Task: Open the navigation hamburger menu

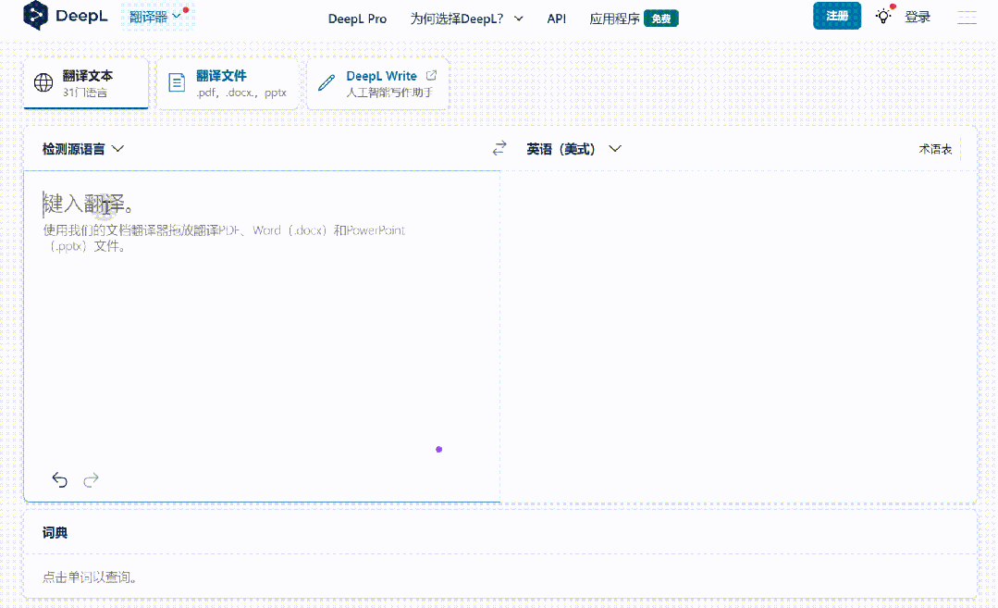Action: coord(966,16)
